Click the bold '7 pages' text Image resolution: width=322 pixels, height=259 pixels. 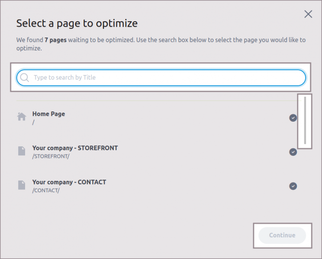coord(55,40)
